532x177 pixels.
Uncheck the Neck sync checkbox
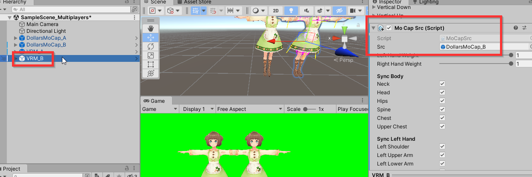pos(442,84)
